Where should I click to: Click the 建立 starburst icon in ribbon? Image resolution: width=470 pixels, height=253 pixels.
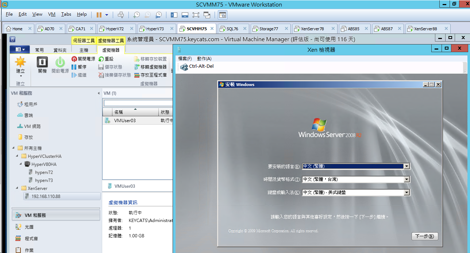[20, 61]
